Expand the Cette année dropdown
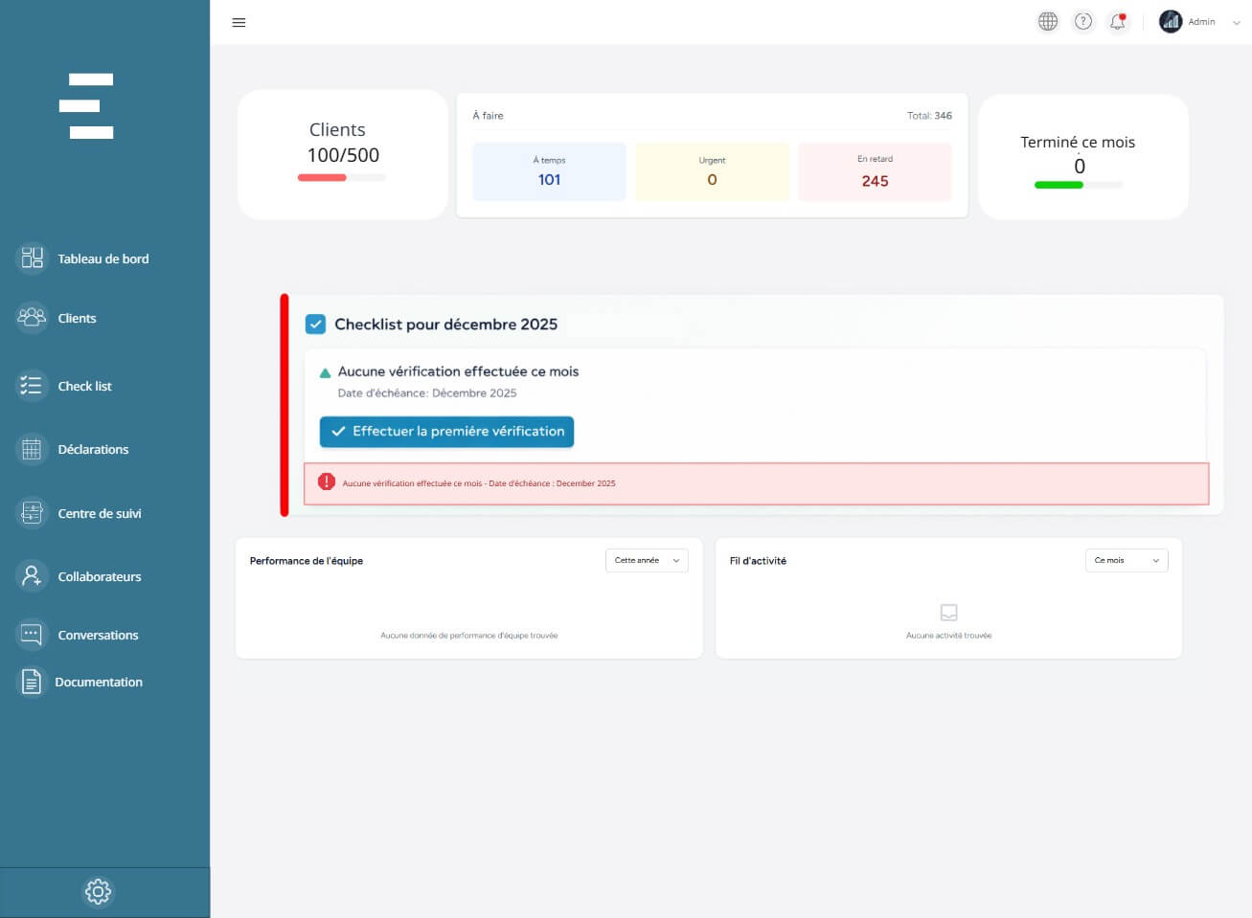 click(647, 561)
